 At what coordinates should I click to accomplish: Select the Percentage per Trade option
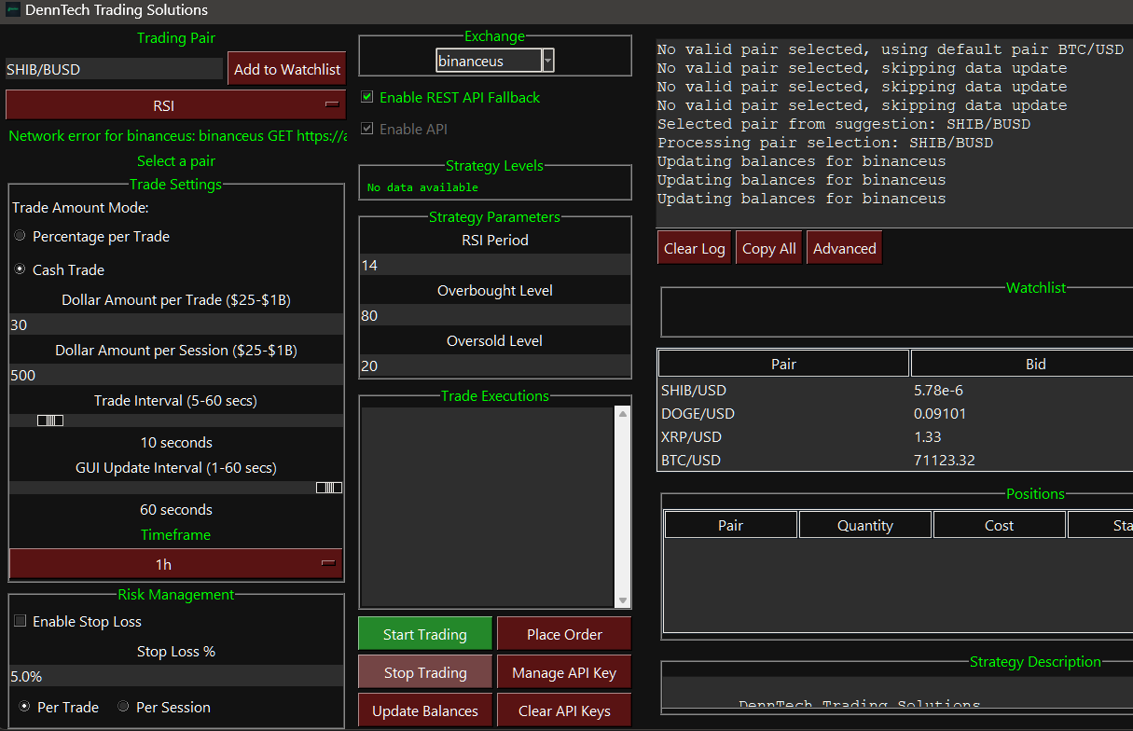coord(20,236)
